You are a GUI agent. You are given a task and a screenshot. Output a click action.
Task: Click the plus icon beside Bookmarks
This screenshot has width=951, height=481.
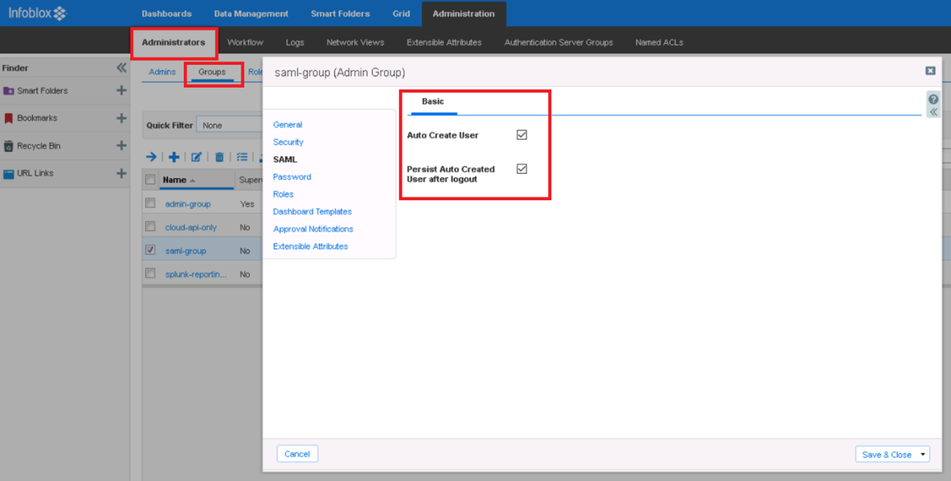coord(122,118)
